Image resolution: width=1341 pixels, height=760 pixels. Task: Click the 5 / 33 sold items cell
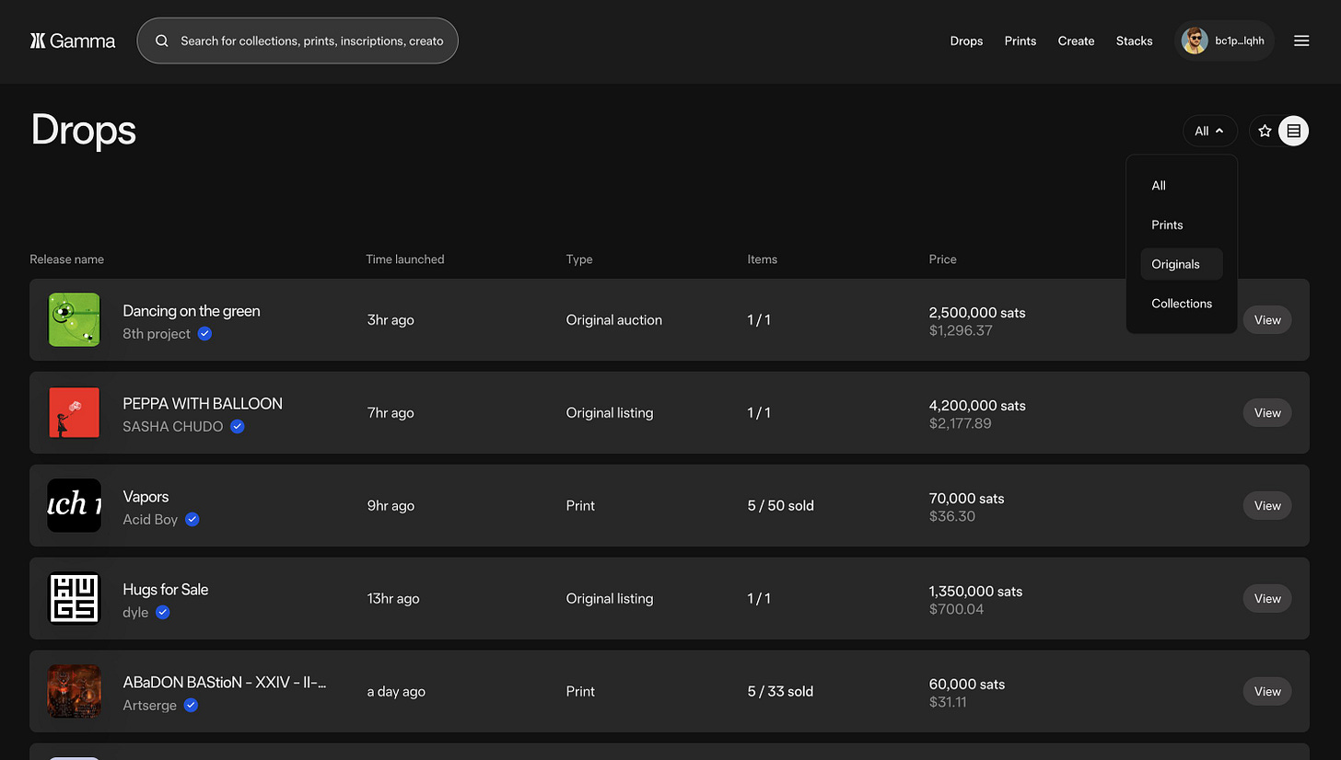[780, 692]
